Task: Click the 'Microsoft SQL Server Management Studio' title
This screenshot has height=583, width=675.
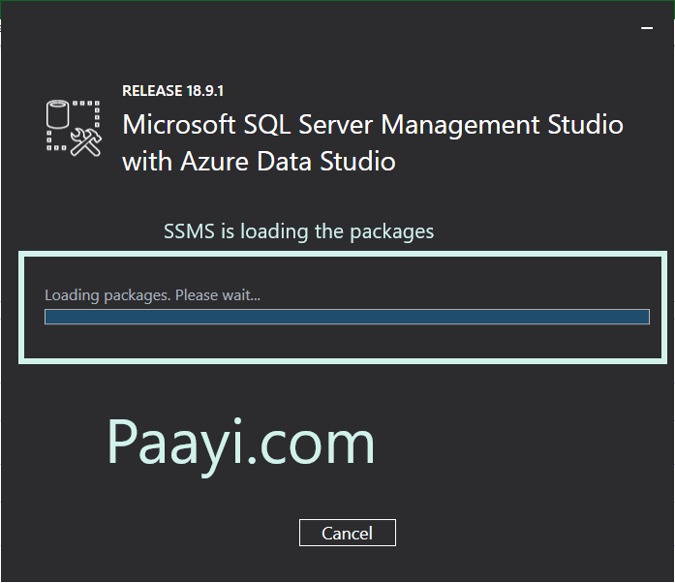Action: point(373,125)
